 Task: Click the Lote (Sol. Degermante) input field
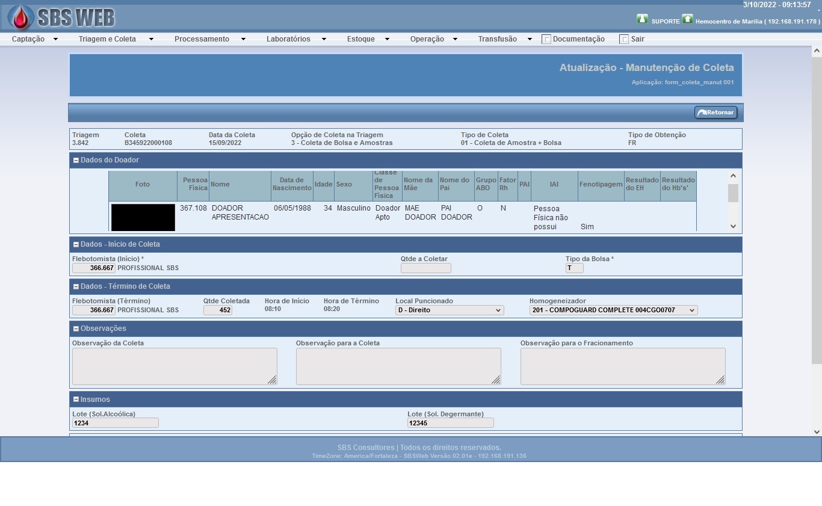pyautogui.click(x=450, y=423)
